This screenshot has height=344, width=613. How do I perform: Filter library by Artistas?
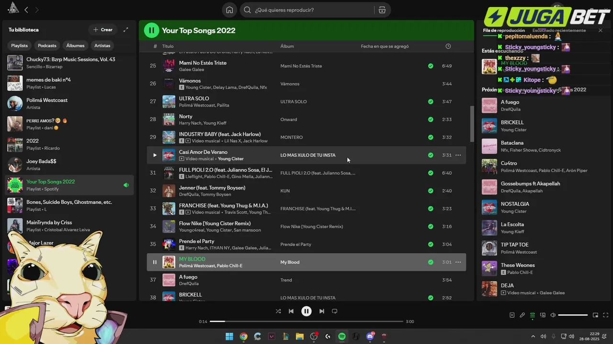click(102, 45)
